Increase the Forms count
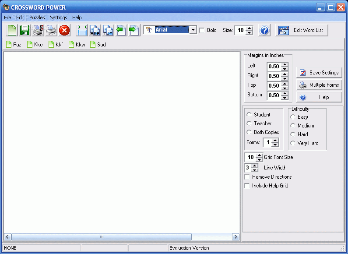This screenshot has height=254, width=348. click(275, 140)
